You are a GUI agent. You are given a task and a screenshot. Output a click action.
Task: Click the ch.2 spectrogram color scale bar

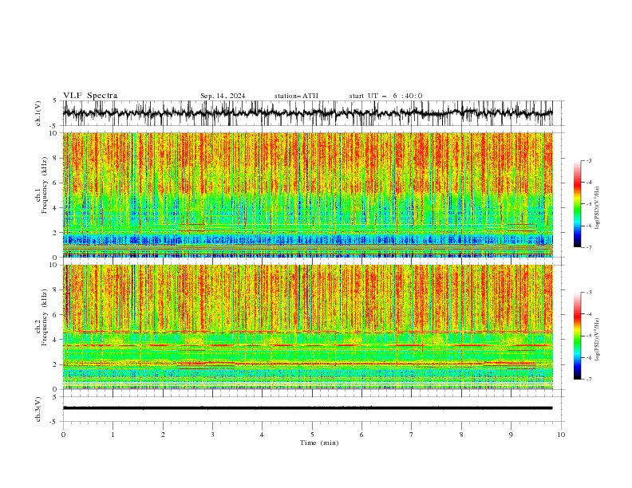coord(577,336)
